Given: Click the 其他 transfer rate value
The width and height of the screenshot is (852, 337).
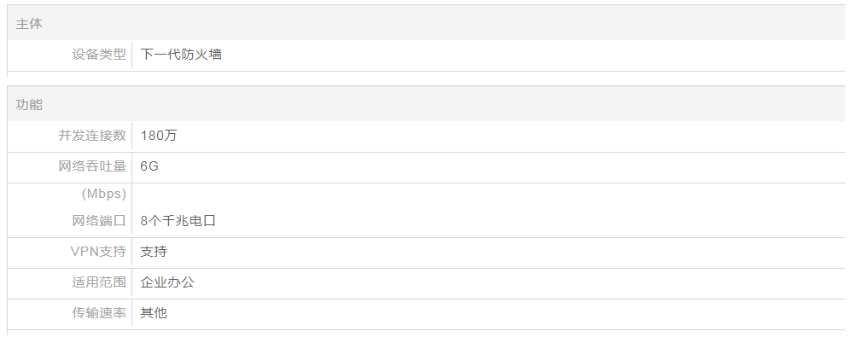Looking at the screenshot, I should 154,313.
